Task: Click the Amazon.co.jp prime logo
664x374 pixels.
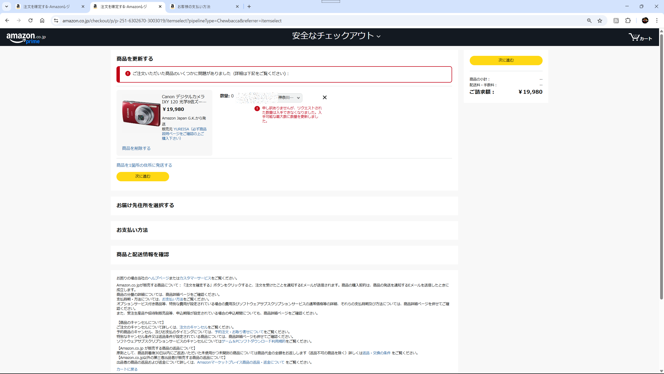Action: tap(26, 38)
